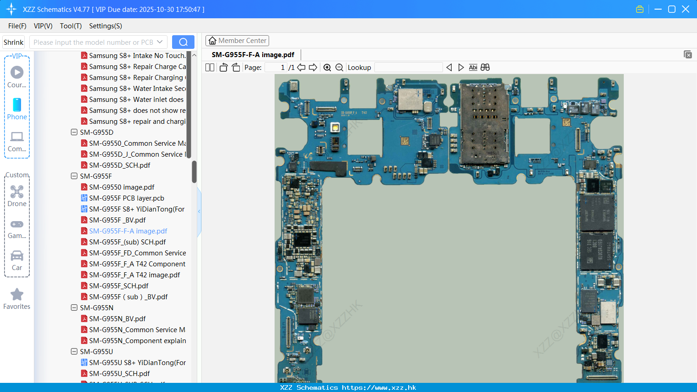This screenshot has width=697, height=392.
Task: Go to next page arrow
Action: pyautogui.click(x=313, y=67)
